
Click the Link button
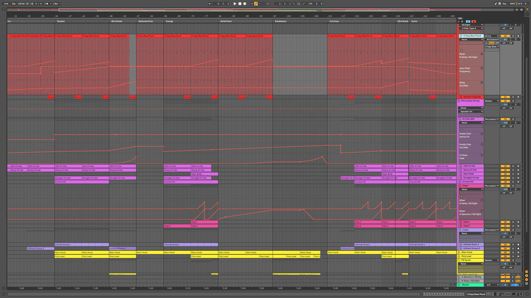click(6, 4)
